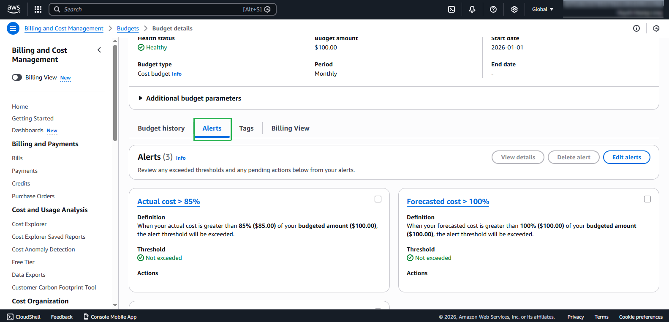Viewport: 669px width, 322px height.
Task: Click the Edit alerts button
Action: (627, 157)
